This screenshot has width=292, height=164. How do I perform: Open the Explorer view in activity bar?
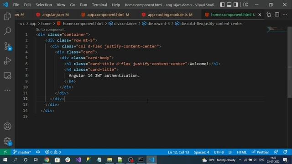click(x=7, y=16)
